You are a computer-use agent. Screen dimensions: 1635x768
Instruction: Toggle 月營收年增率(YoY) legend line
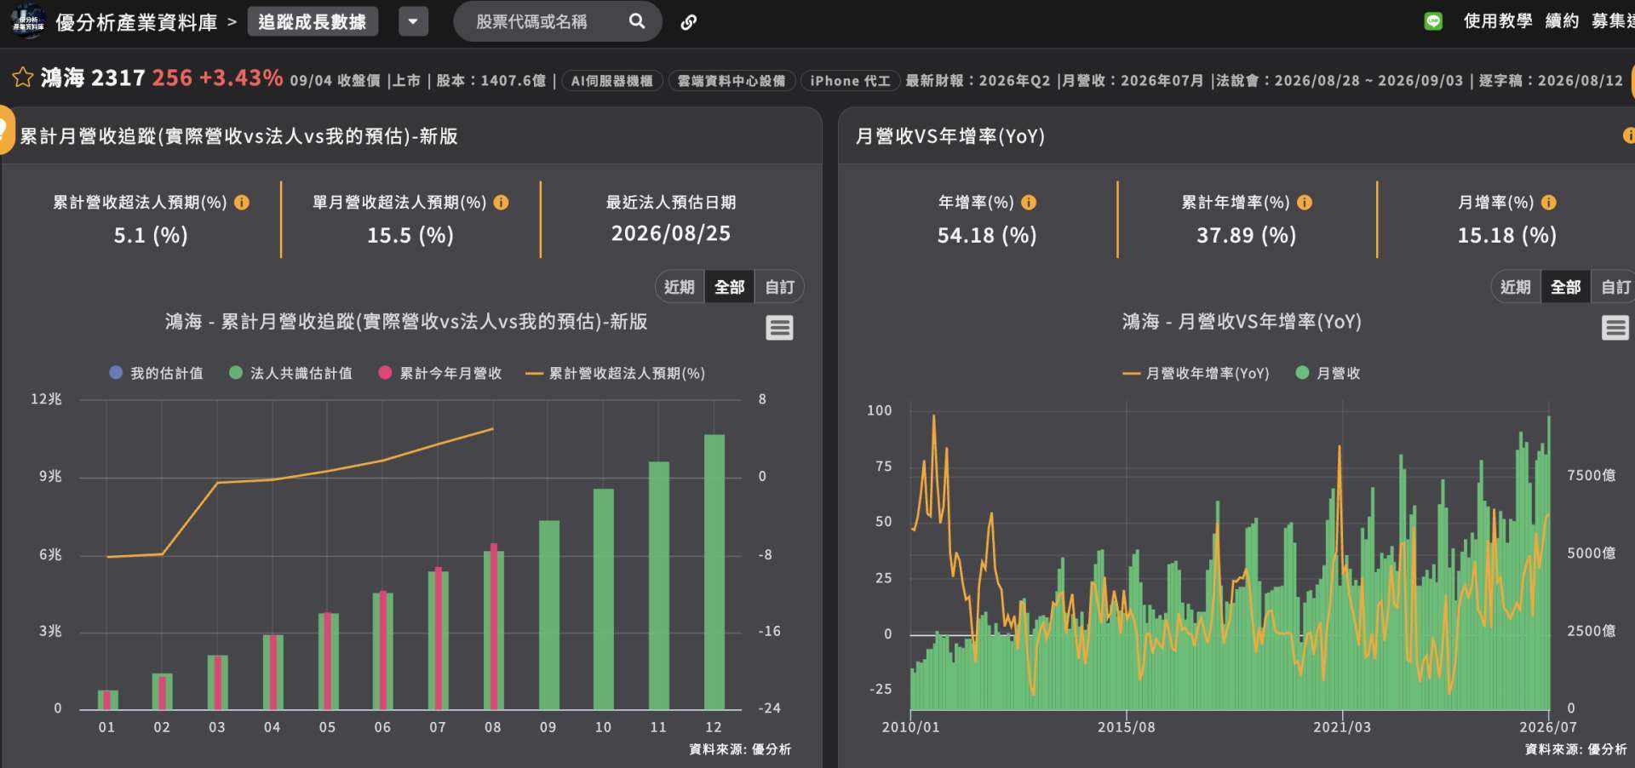(1196, 373)
